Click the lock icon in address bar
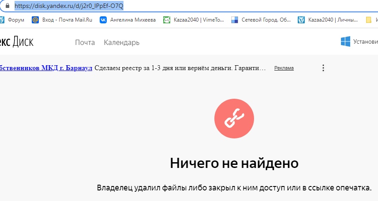 coord(7,6)
